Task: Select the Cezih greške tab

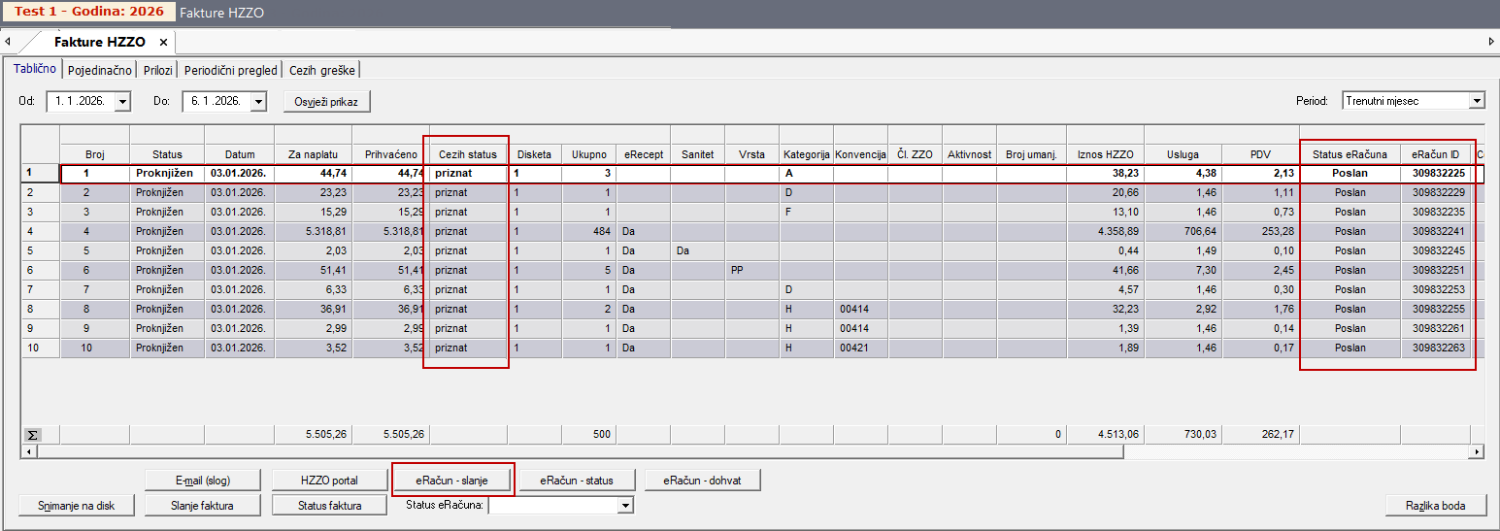Action: pos(322,70)
